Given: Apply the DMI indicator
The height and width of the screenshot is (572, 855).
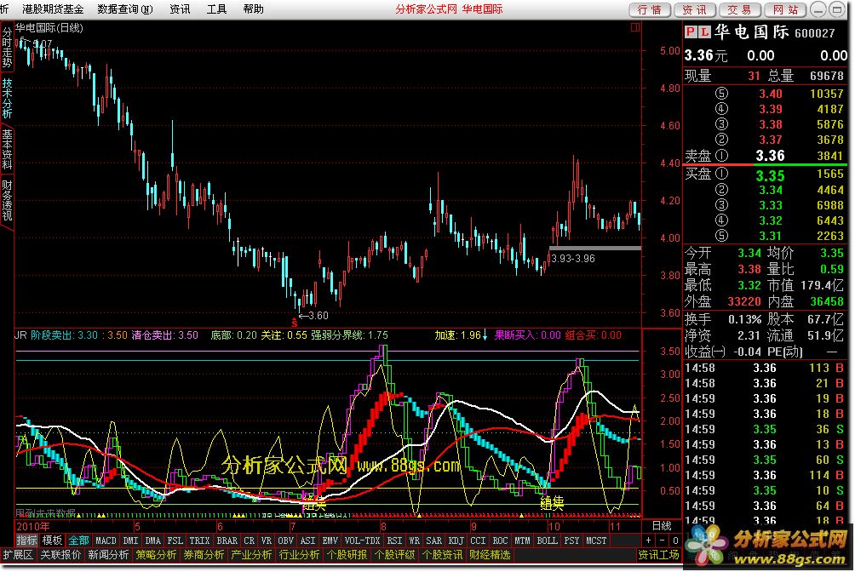Looking at the screenshot, I should coord(131,541).
